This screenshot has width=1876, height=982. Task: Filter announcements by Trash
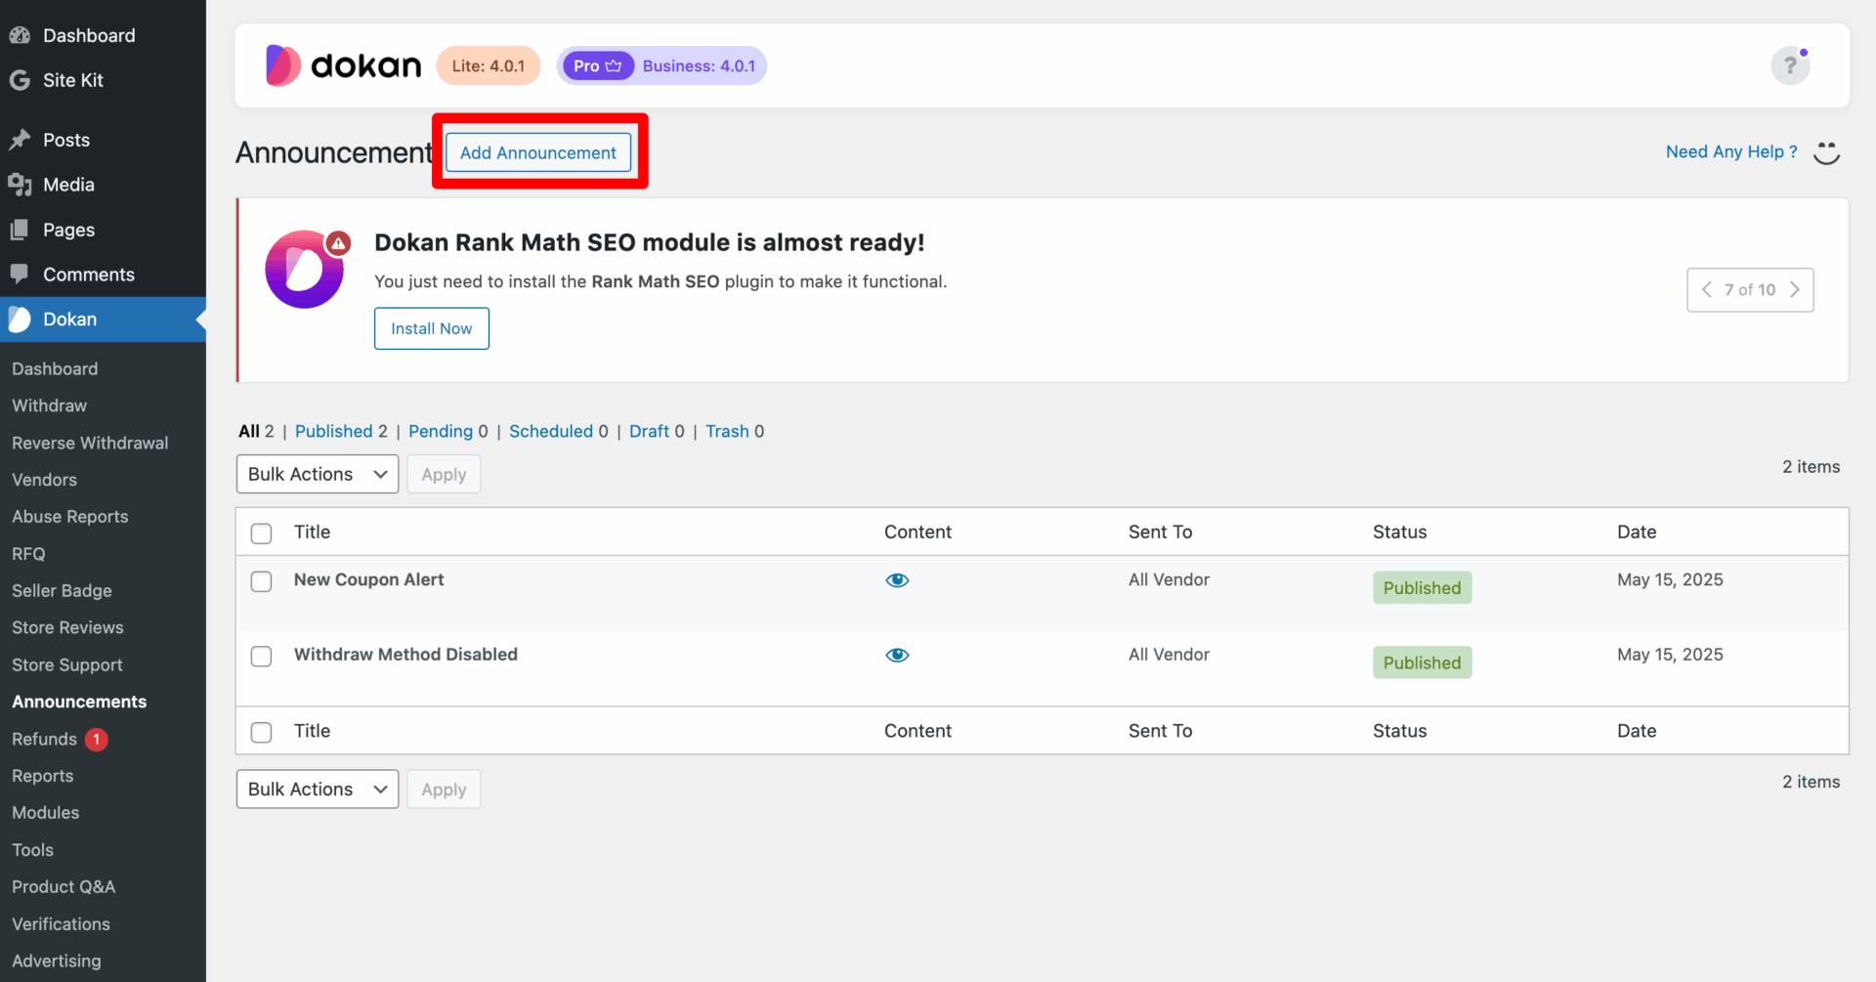point(727,431)
